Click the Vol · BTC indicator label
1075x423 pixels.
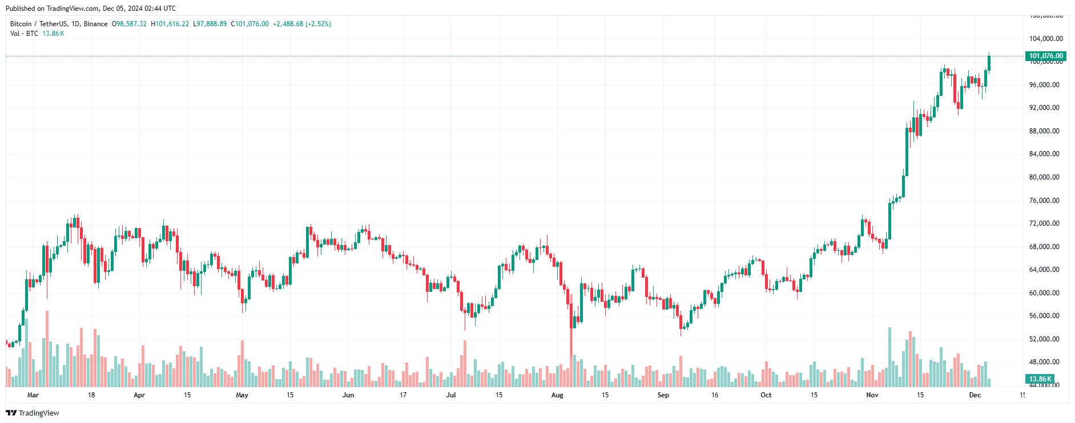coord(24,34)
